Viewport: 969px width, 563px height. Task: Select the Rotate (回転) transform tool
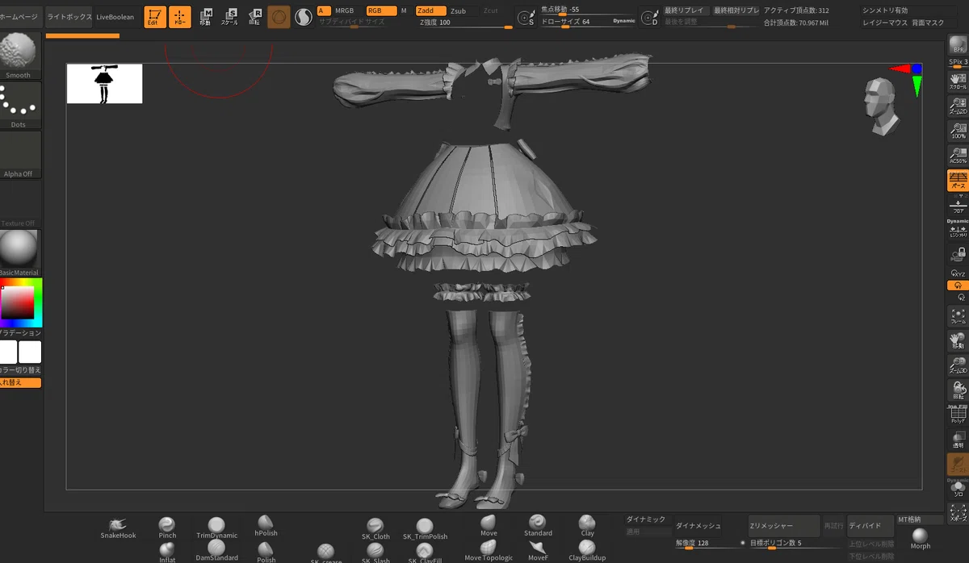(254, 16)
